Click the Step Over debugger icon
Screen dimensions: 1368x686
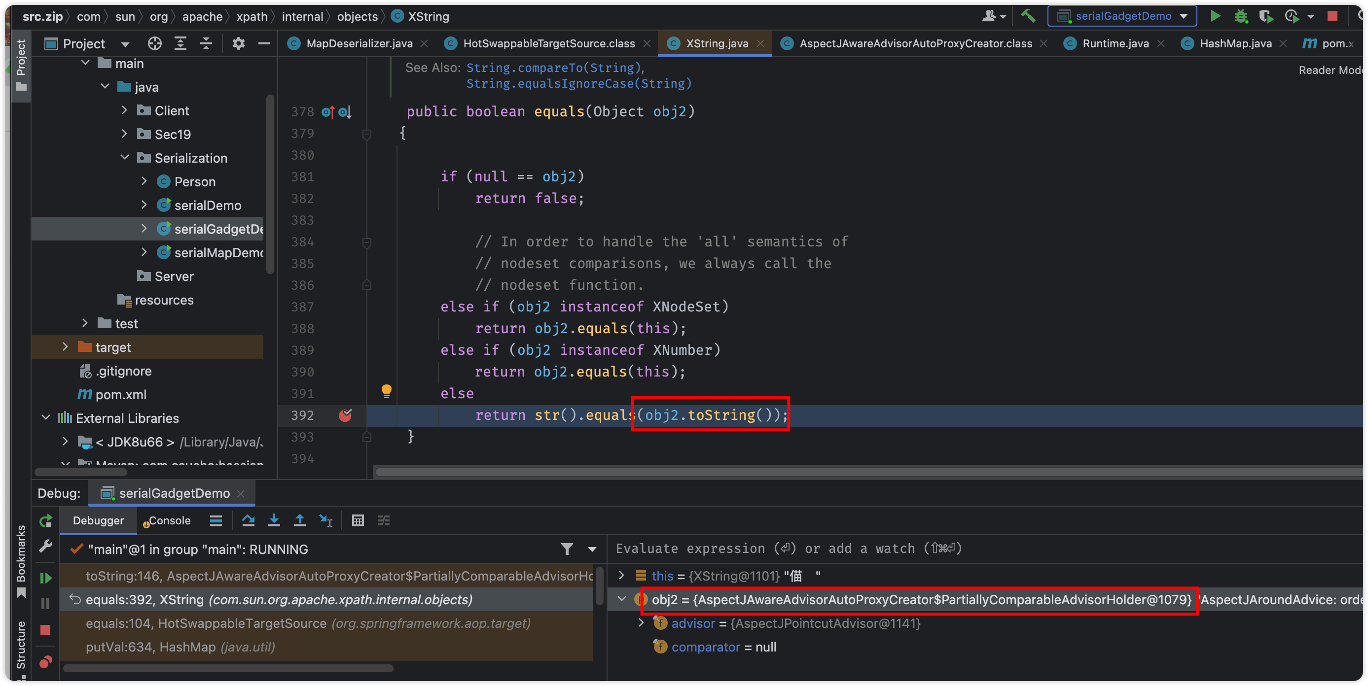[248, 520]
